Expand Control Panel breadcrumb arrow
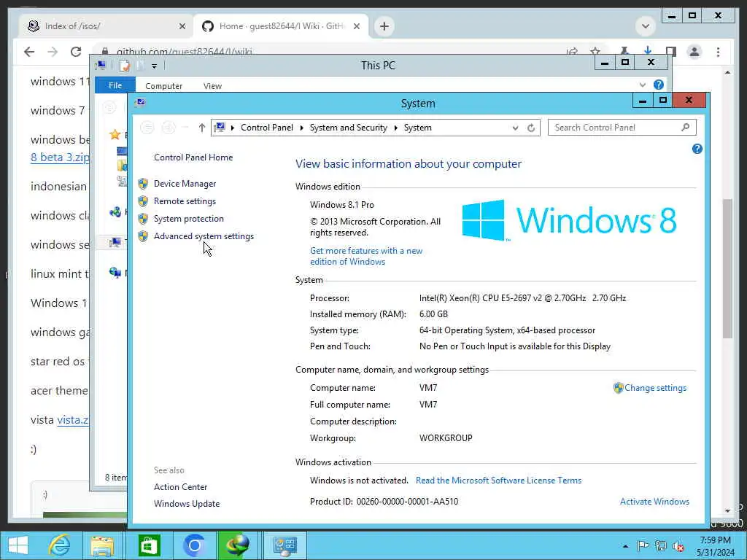Image resolution: width=747 pixels, height=560 pixels. (301, 128)
